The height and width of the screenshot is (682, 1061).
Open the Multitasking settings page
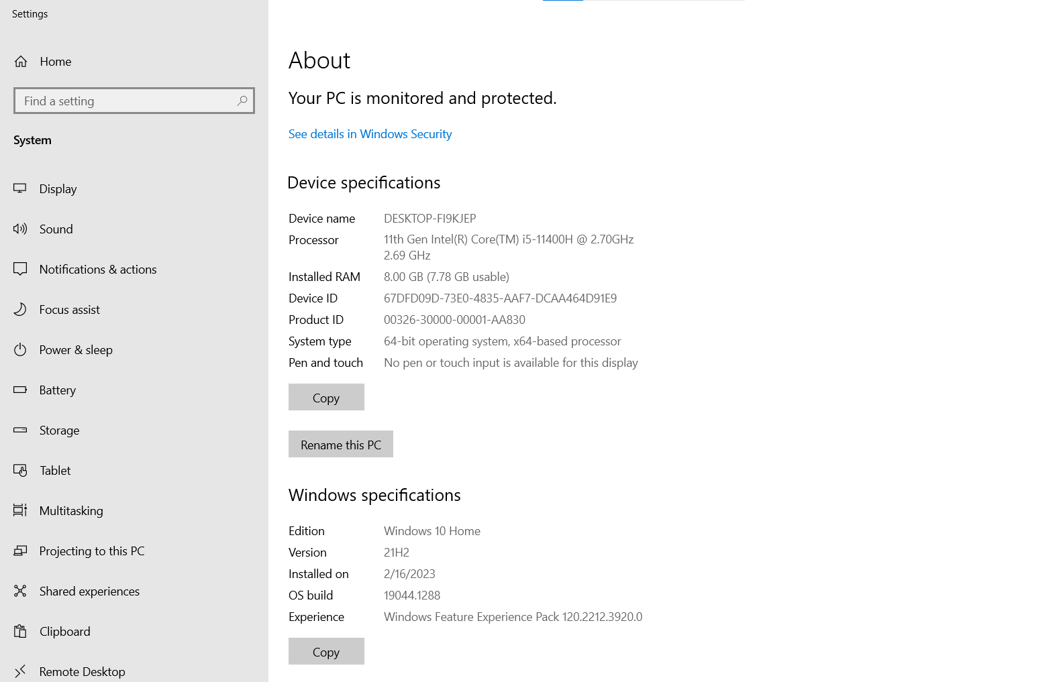(x=71, y=510)
